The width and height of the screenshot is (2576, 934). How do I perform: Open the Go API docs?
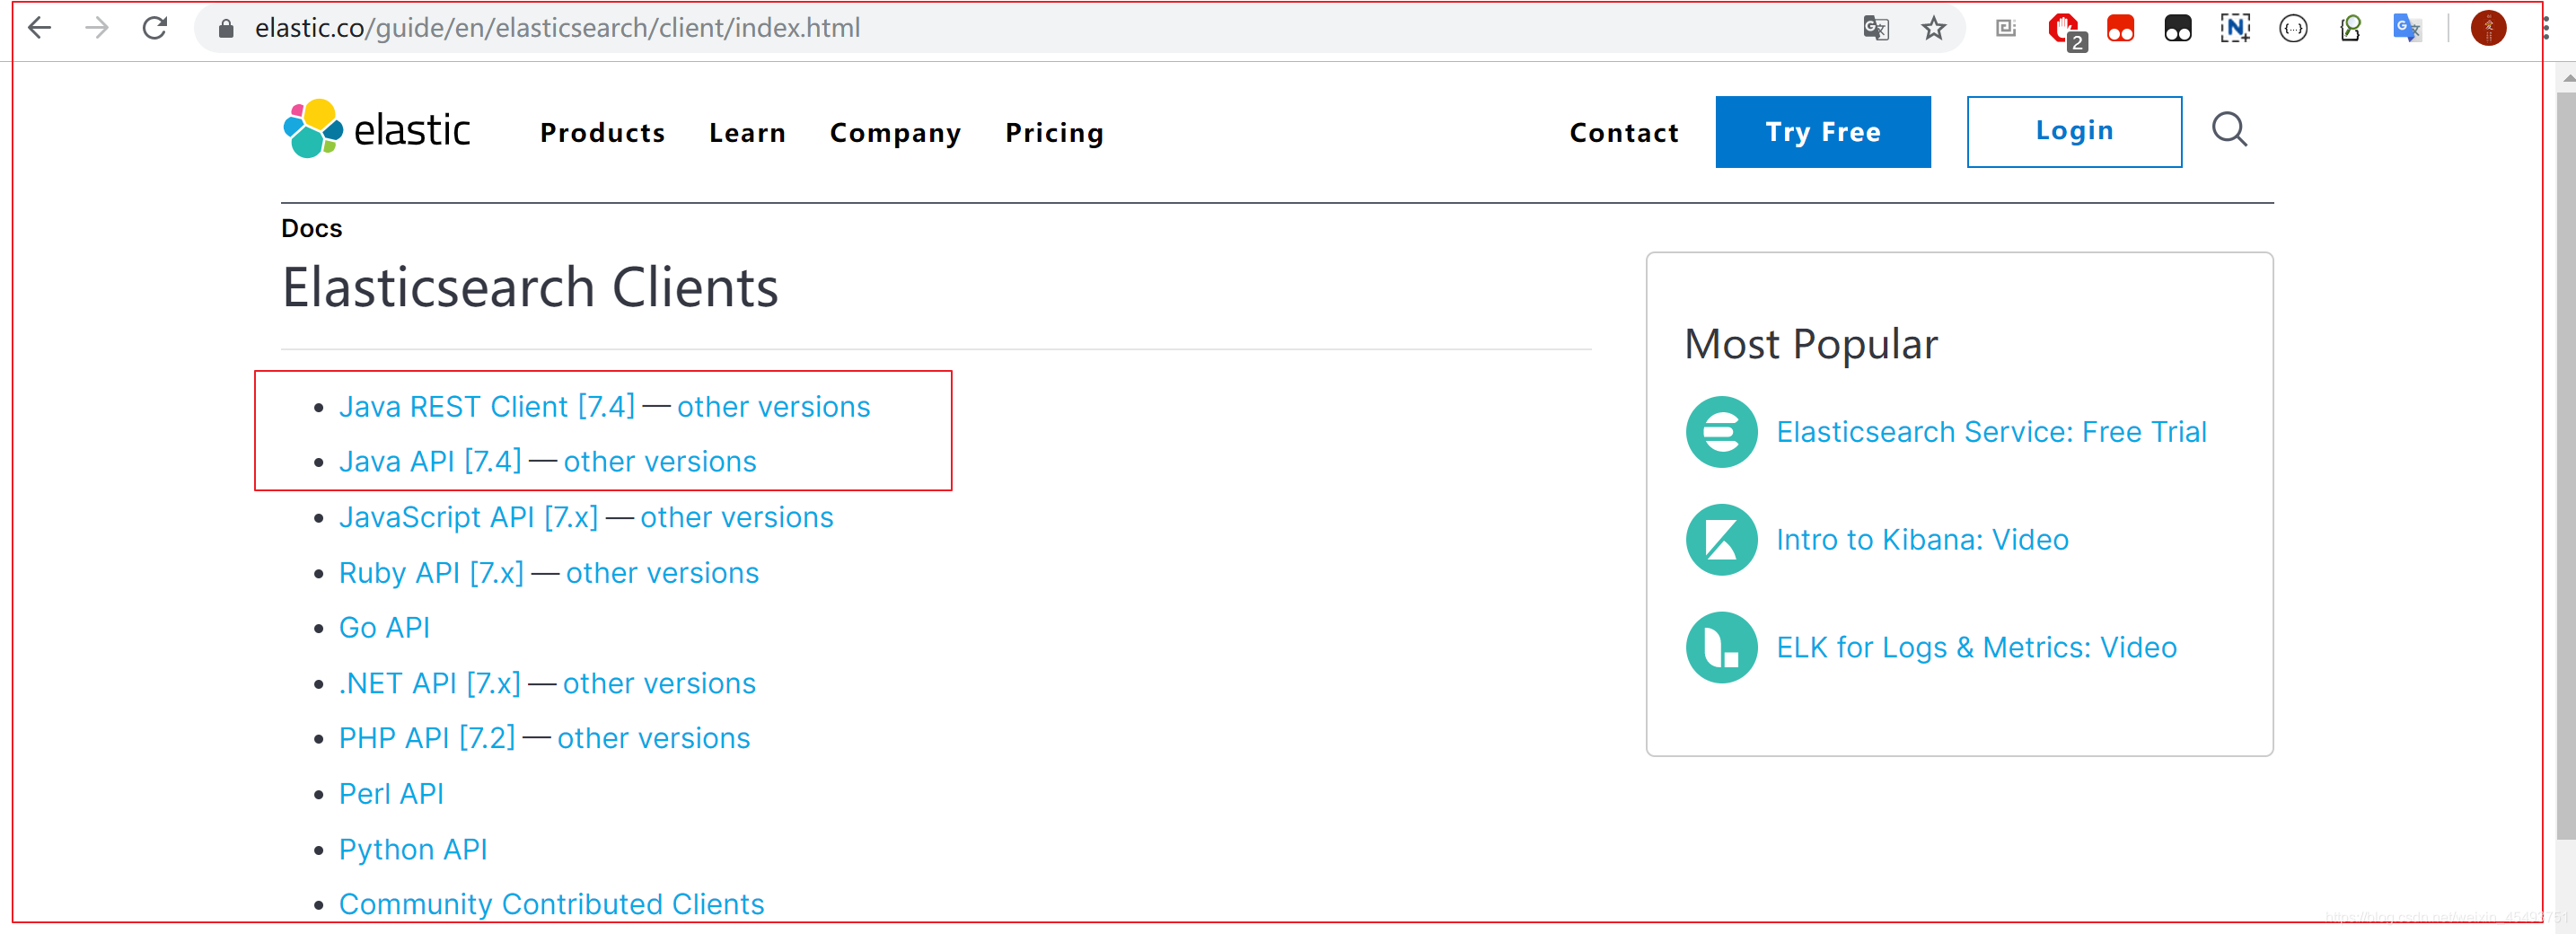point(384,628)
